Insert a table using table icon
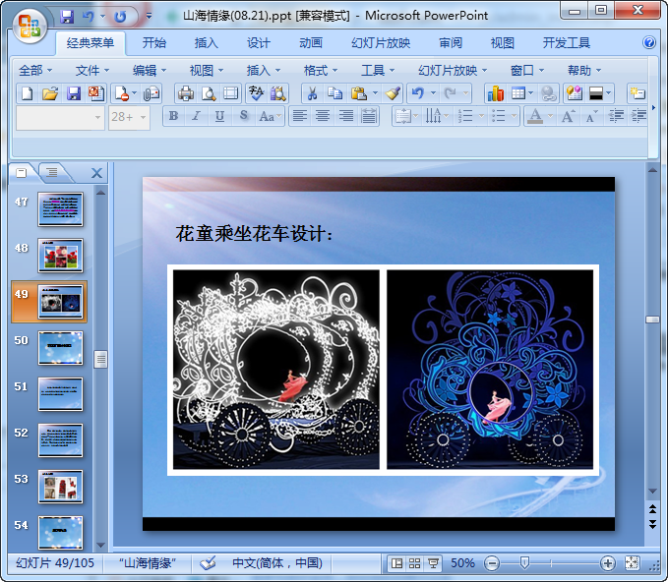Image resolution: width=668 pixels, height=582 pixels. pyautogui.click(x=518, y=93)
